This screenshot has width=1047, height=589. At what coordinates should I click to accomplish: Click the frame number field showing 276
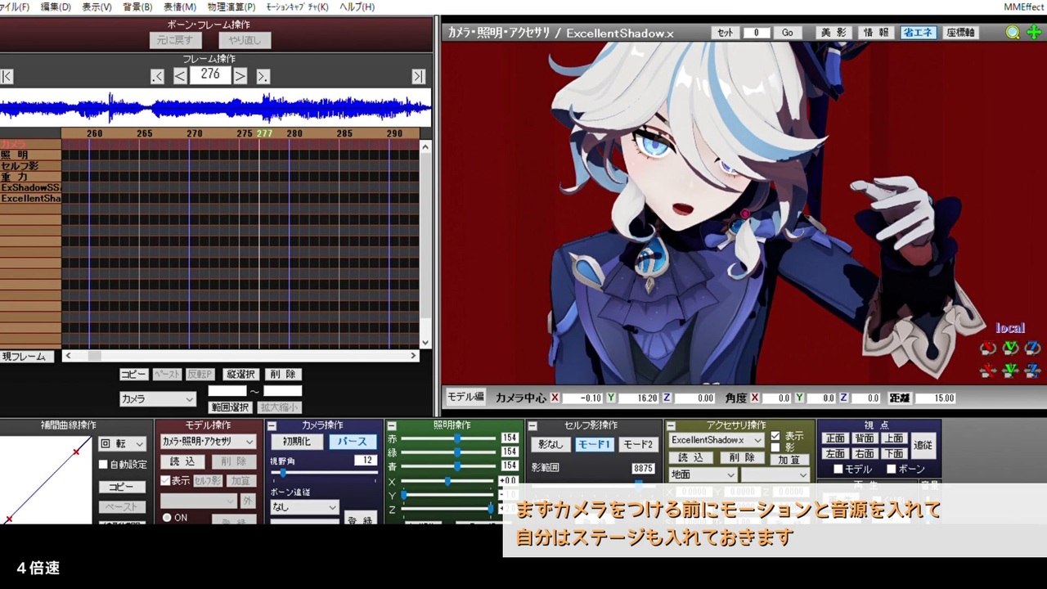210,74
